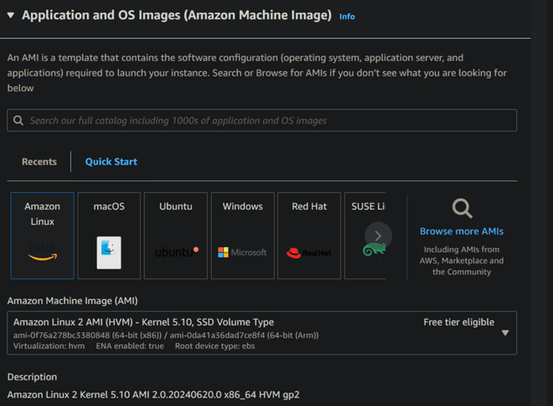Click the Red Hat logo icon
The height and width of the screenshot is (406, 553).
pos(308,252)
